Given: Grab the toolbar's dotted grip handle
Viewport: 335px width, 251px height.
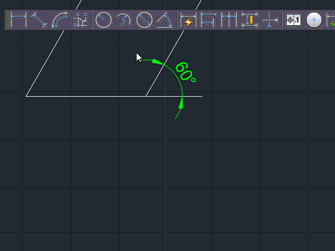Looking at the screenshot, I should tap(7, 20).
